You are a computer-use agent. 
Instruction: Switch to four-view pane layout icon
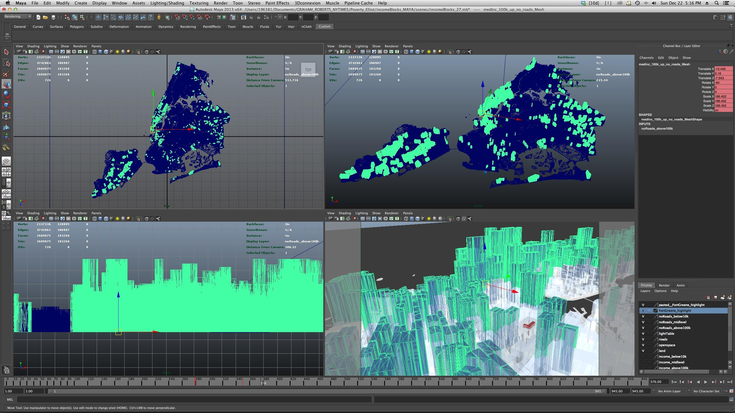tap(6, 172)
